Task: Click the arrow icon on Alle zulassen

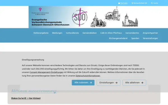Action: tap(91, 83)
